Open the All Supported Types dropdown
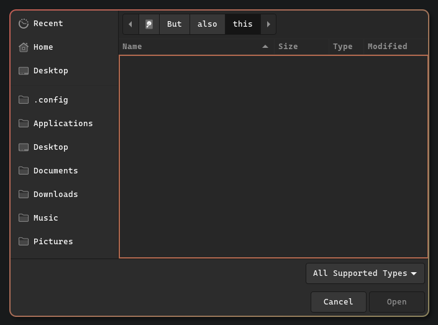Screen dimensions: 438x325 click(x=365, y=273)
